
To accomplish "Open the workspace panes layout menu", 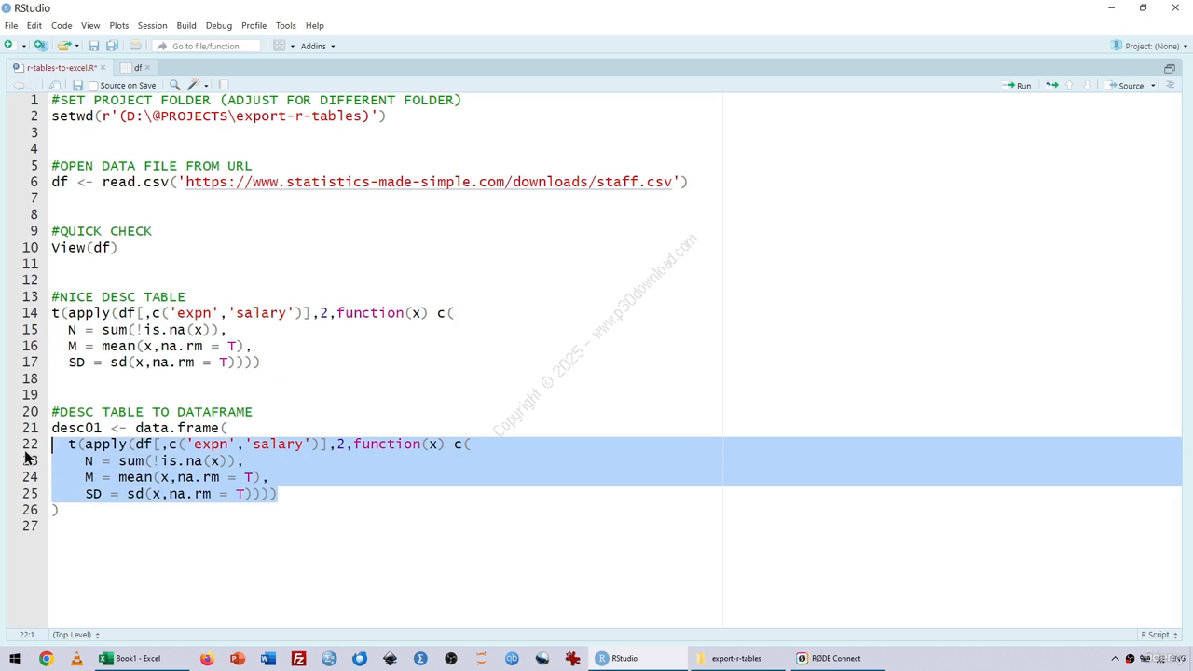I will click(283, 46).
